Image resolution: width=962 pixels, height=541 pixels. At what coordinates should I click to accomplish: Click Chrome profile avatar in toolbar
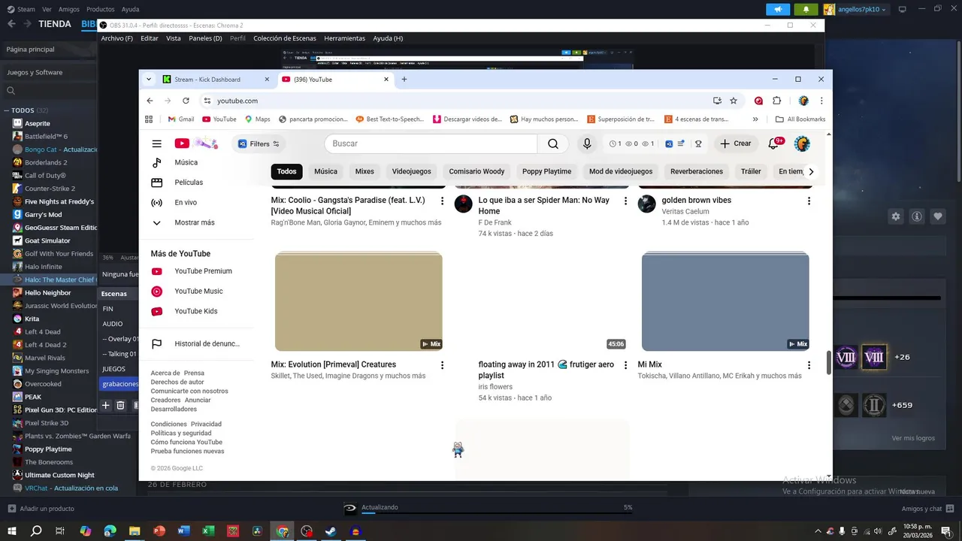(803, 101)
